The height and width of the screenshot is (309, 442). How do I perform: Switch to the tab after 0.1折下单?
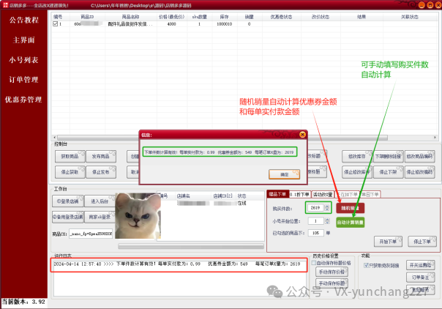tap(323, 194)
